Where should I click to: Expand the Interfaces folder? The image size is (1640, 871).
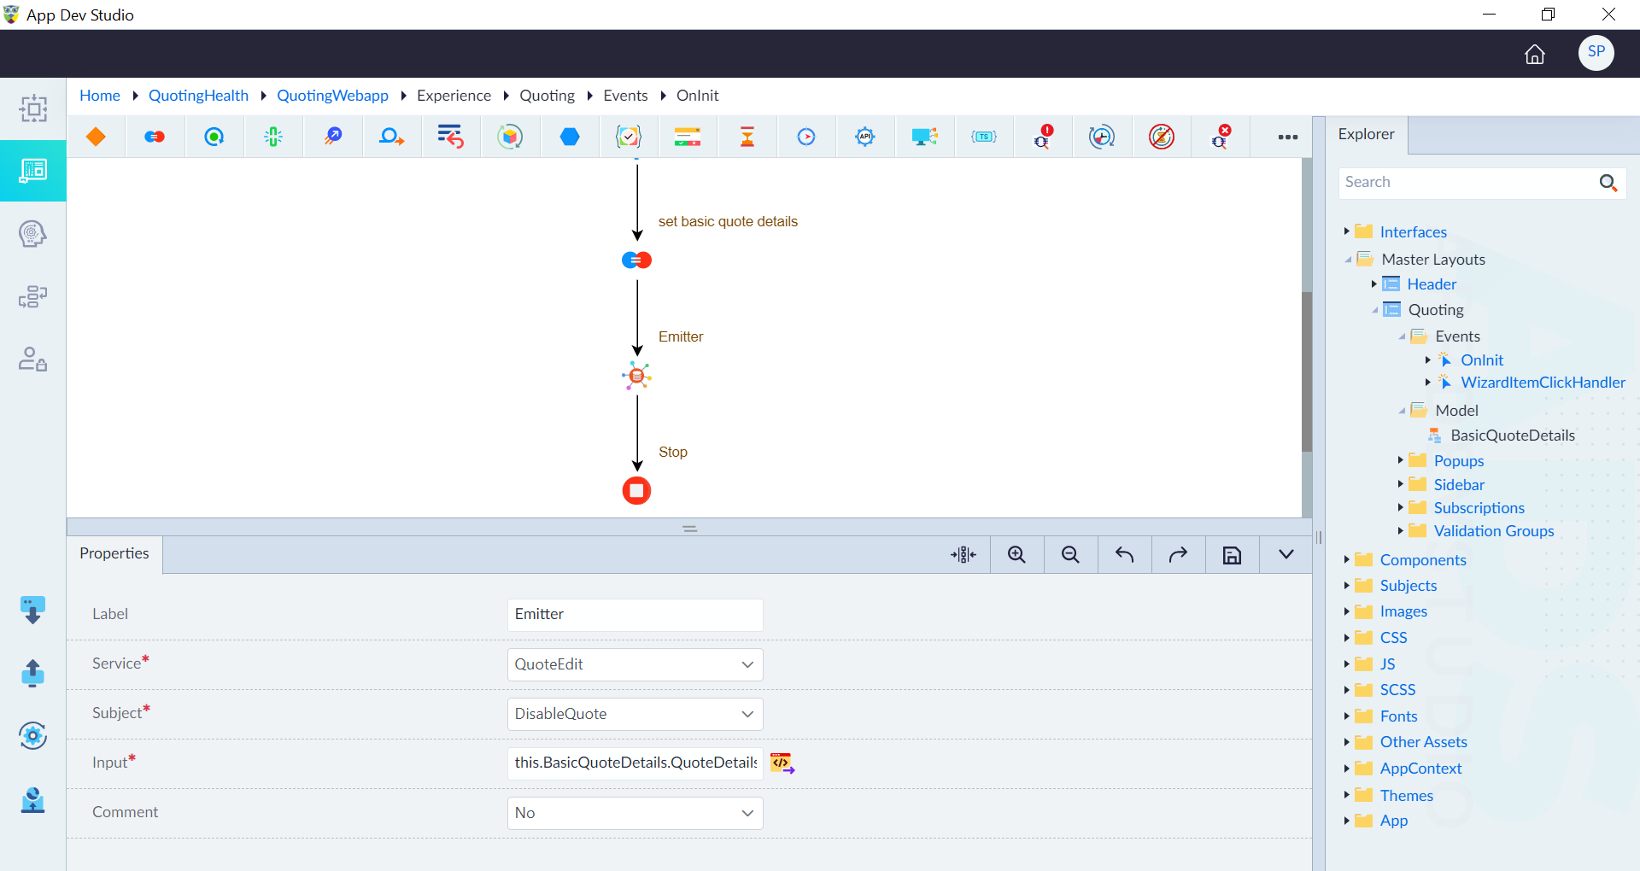[x=1346, y=231]
